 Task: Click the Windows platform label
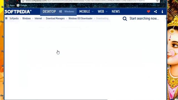pos(69,11)
